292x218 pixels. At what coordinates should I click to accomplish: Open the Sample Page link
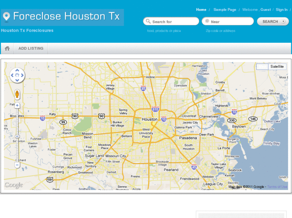(x=225, y=10)
